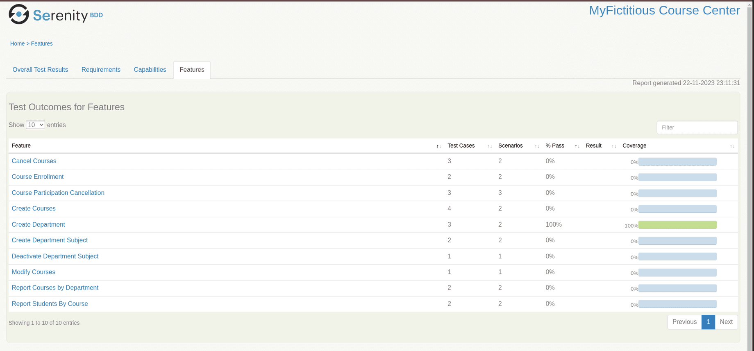Click the green Create Department coverage bar
Image resolution: width=754 pixels, height=351 pixels.
pos(677,225)
